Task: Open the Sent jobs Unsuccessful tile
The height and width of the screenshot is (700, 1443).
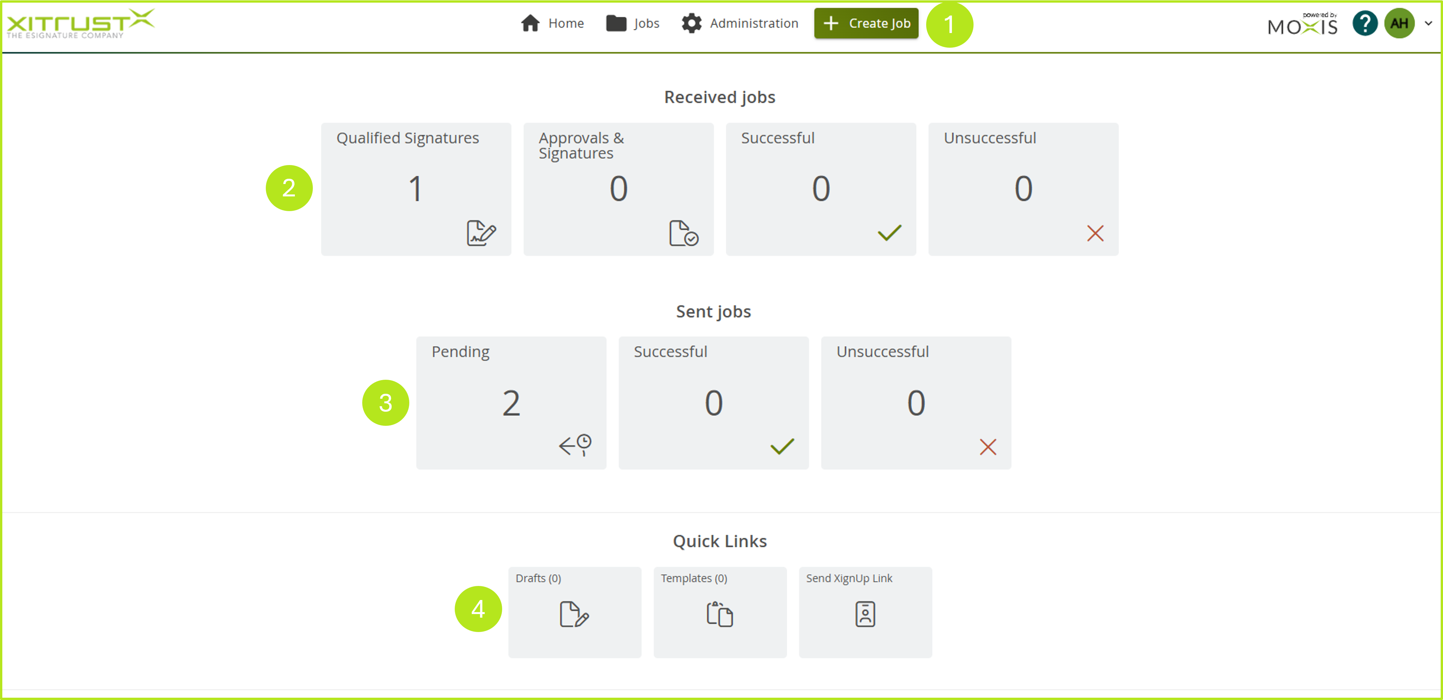Action: (x=915, y=403)
